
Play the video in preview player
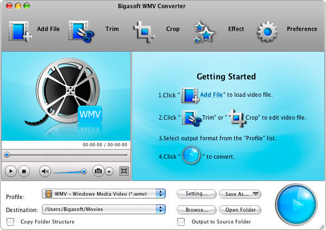click(11, 171)
